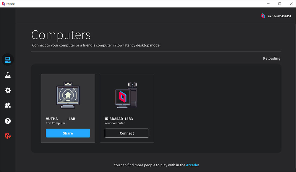Screen dimensions: 296x172
Task: Open the Computers section in sidebar
Action: [8, 60]
